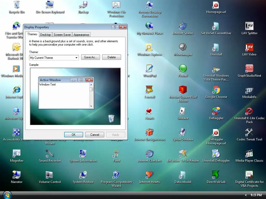Open Digital Certificate for VBA Projects

tap(249, 175)
